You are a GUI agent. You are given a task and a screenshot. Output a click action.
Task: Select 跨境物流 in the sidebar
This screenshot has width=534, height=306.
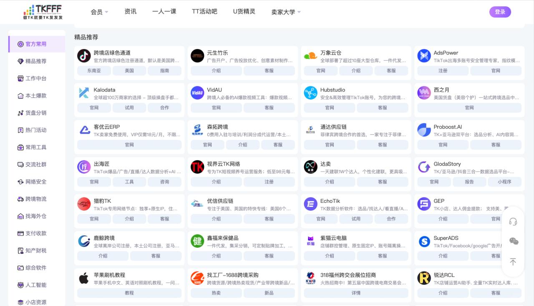coord(37,199)
